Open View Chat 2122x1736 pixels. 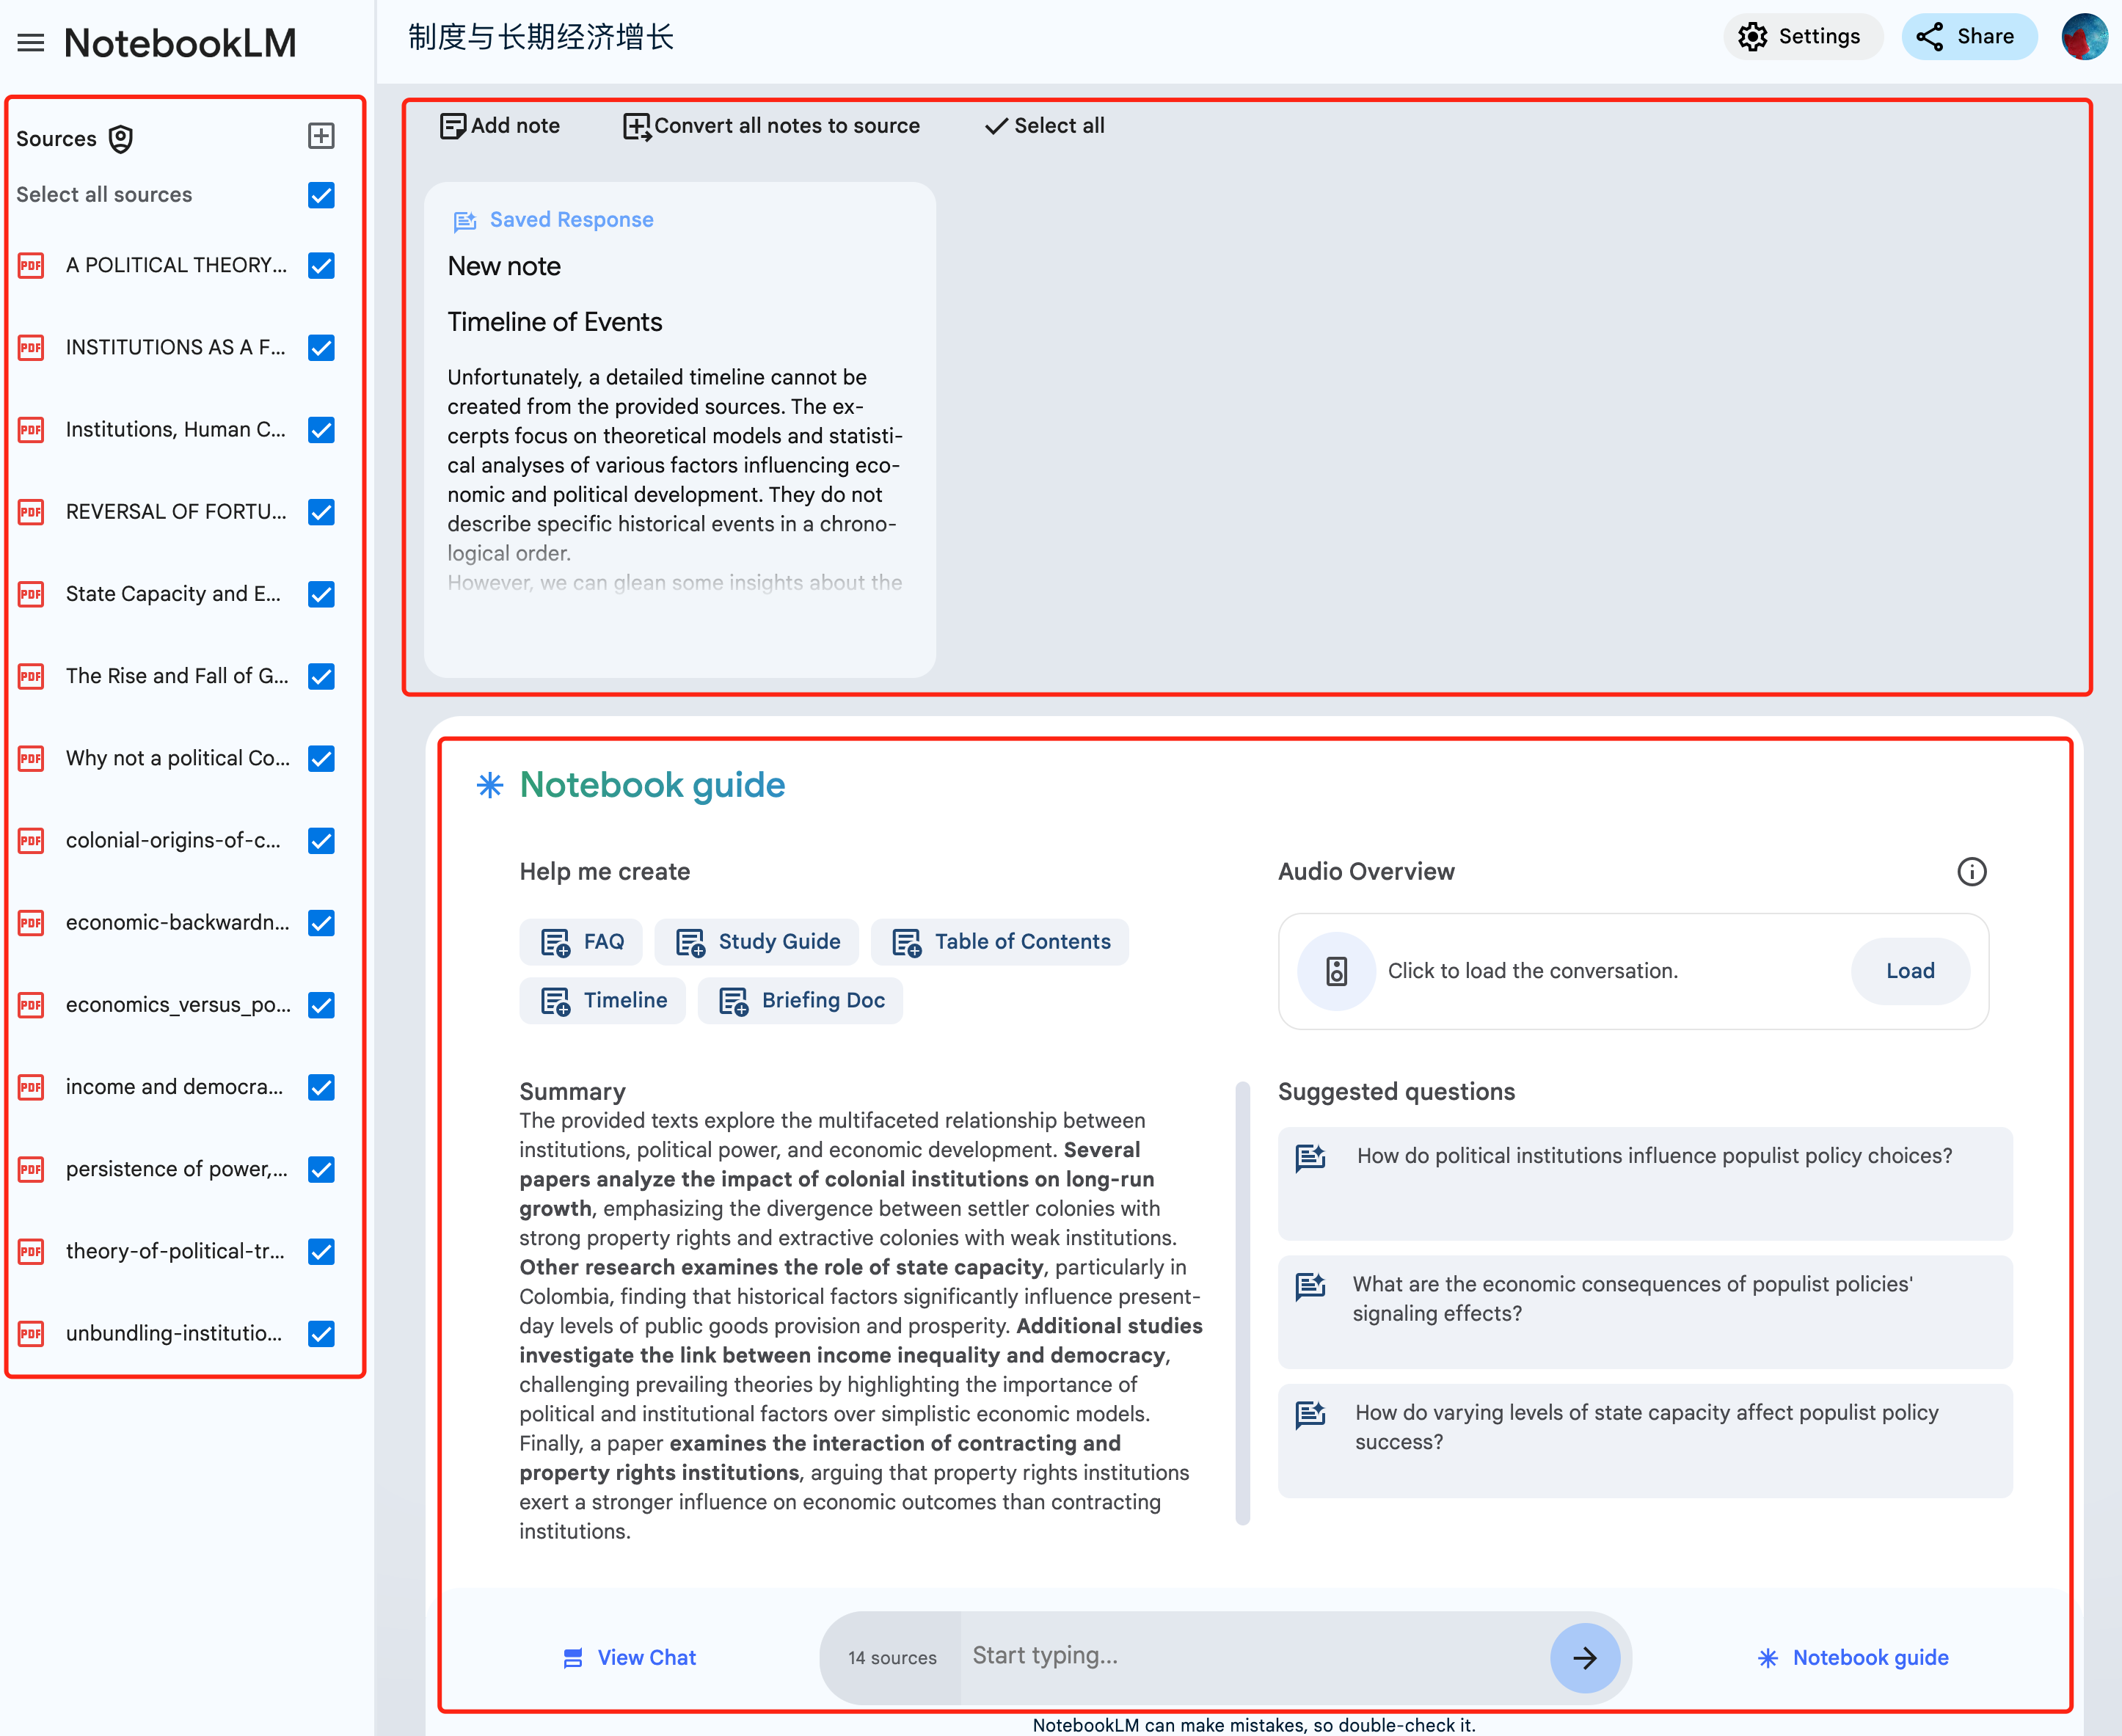click(x=629, y=1658)
